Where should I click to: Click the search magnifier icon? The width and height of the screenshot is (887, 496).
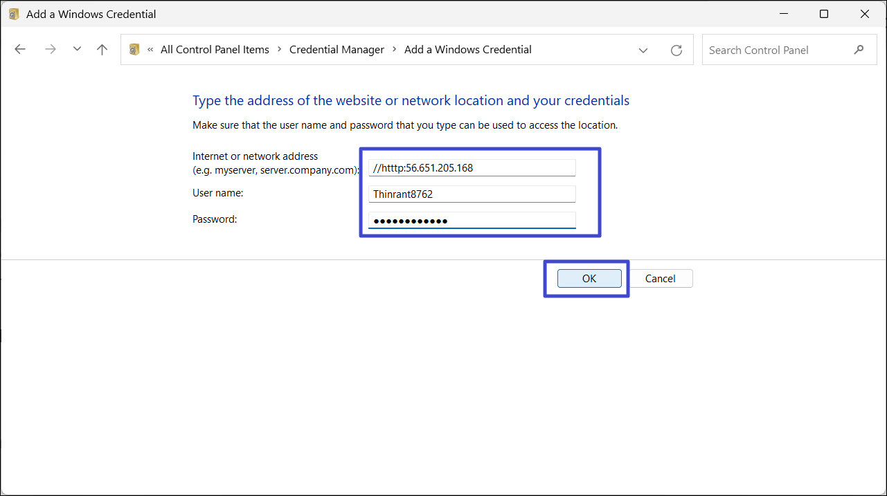coord(859,50)
